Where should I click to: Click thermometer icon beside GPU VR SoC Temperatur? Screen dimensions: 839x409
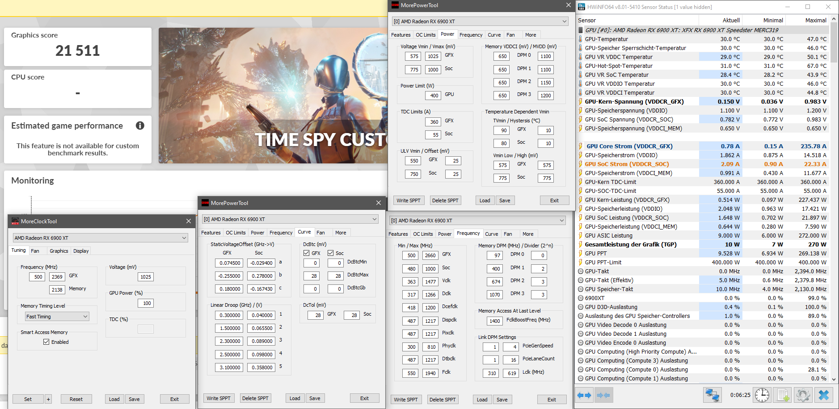click(581, 75)
